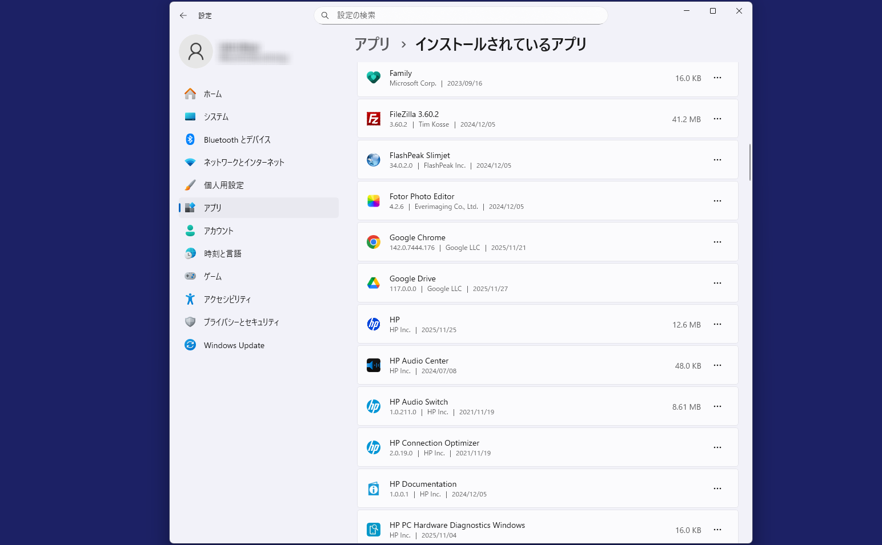The image size is (882, 545).
Task: Show options menu for Google Drive
Action: (717, 283)
